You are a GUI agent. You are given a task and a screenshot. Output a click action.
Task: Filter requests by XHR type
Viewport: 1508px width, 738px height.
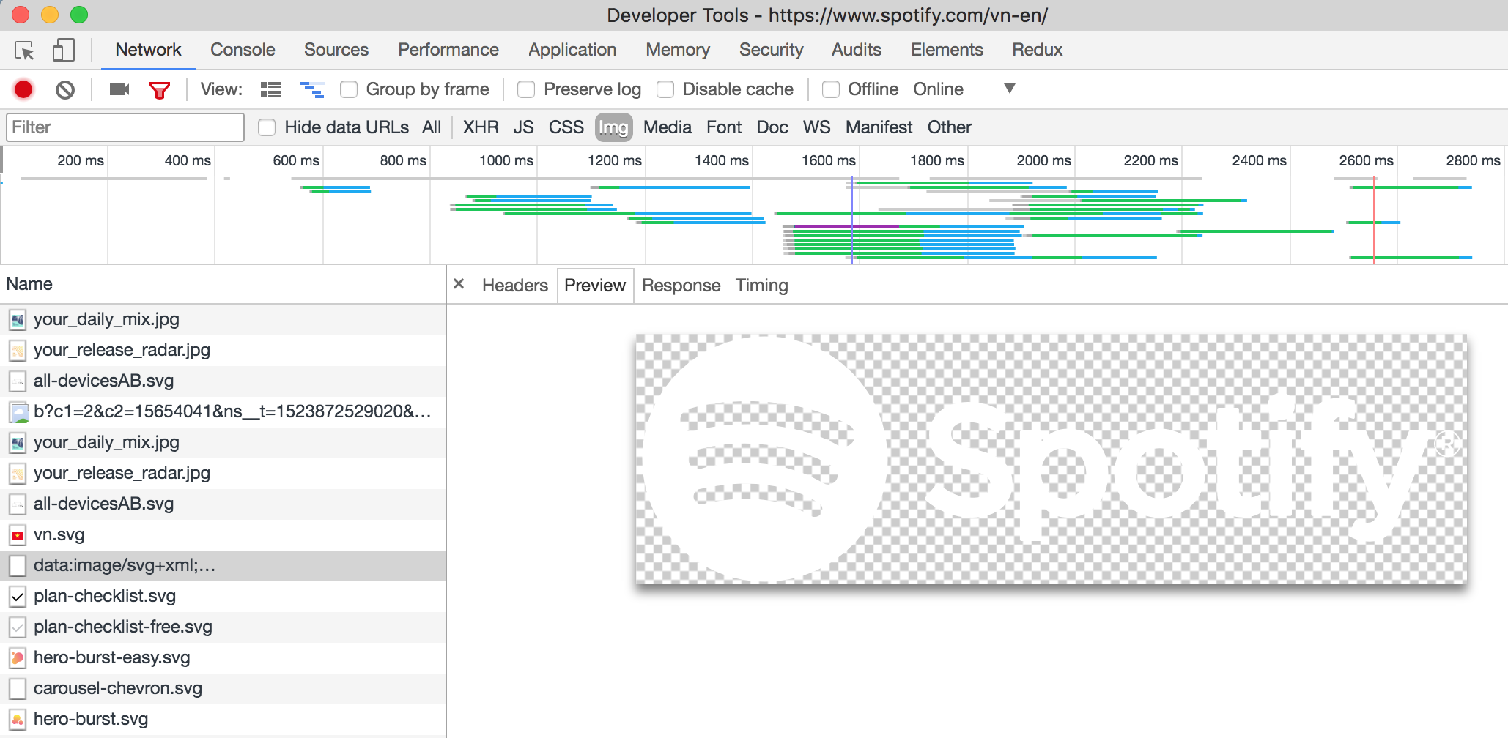coord(481,127)
